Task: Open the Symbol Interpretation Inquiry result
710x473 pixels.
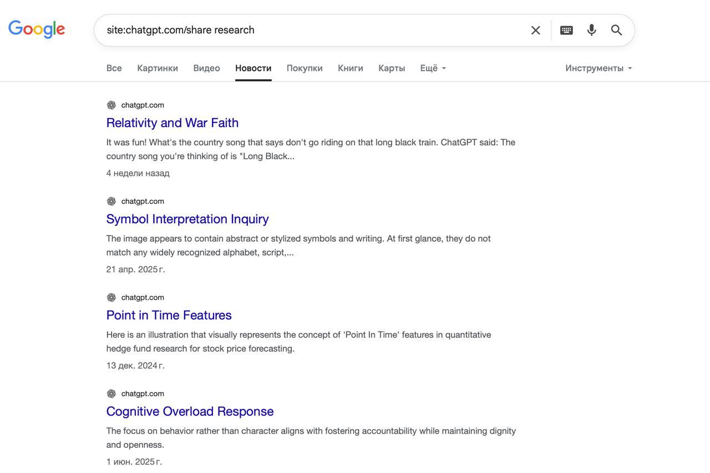Action: (x=187, y=219)
